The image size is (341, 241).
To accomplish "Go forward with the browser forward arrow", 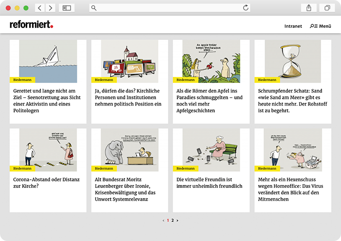I will tap(51, 8).
